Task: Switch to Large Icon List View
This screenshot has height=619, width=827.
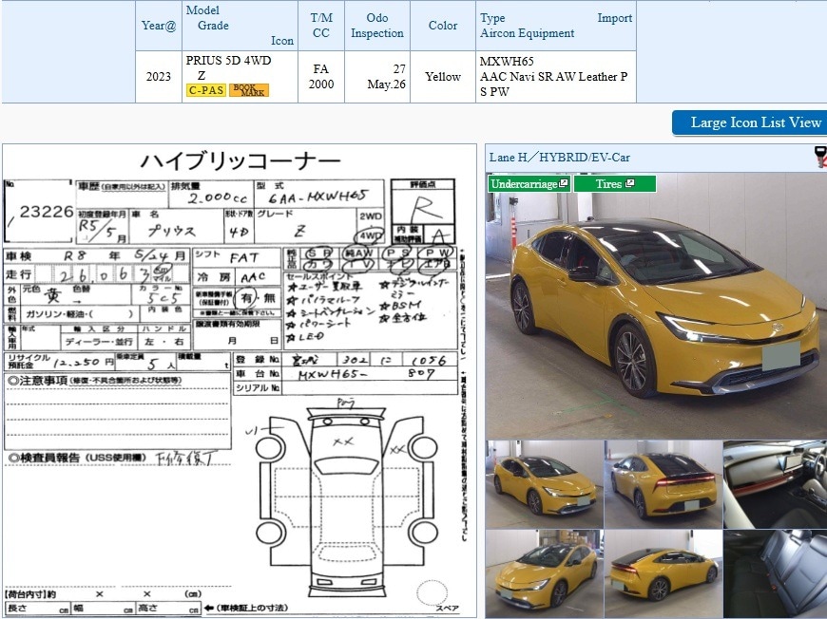Action: pyautogui.click(x=750, y=122)
